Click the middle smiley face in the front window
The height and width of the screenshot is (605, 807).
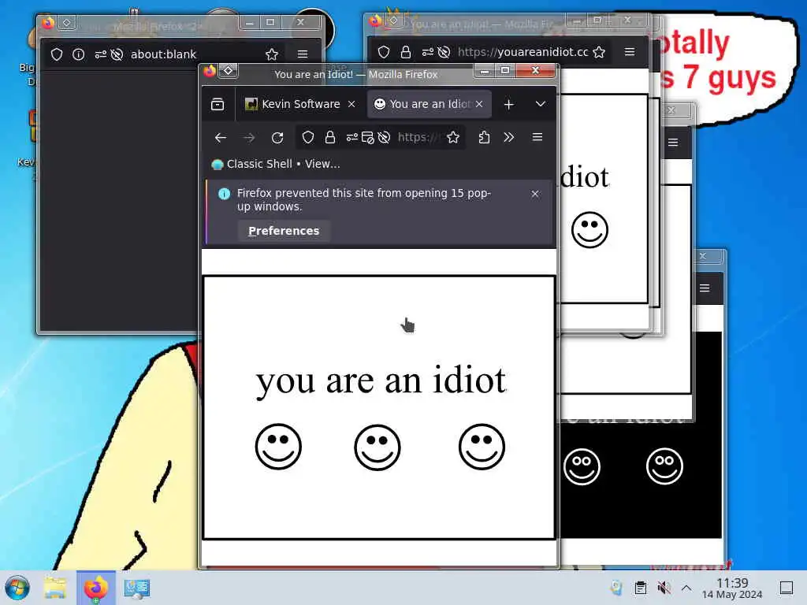[x=377, y=447]
